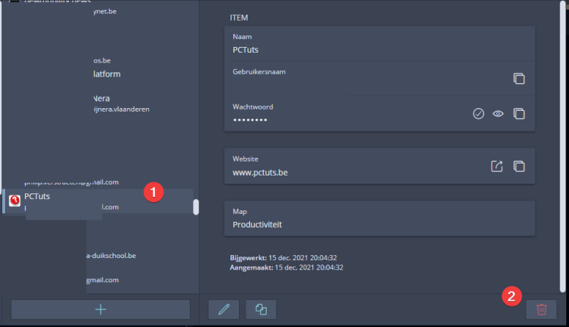Click the ITEM section heading
Image resolution: width=569 pixels, height=327 pixels.
coord(239,18)
